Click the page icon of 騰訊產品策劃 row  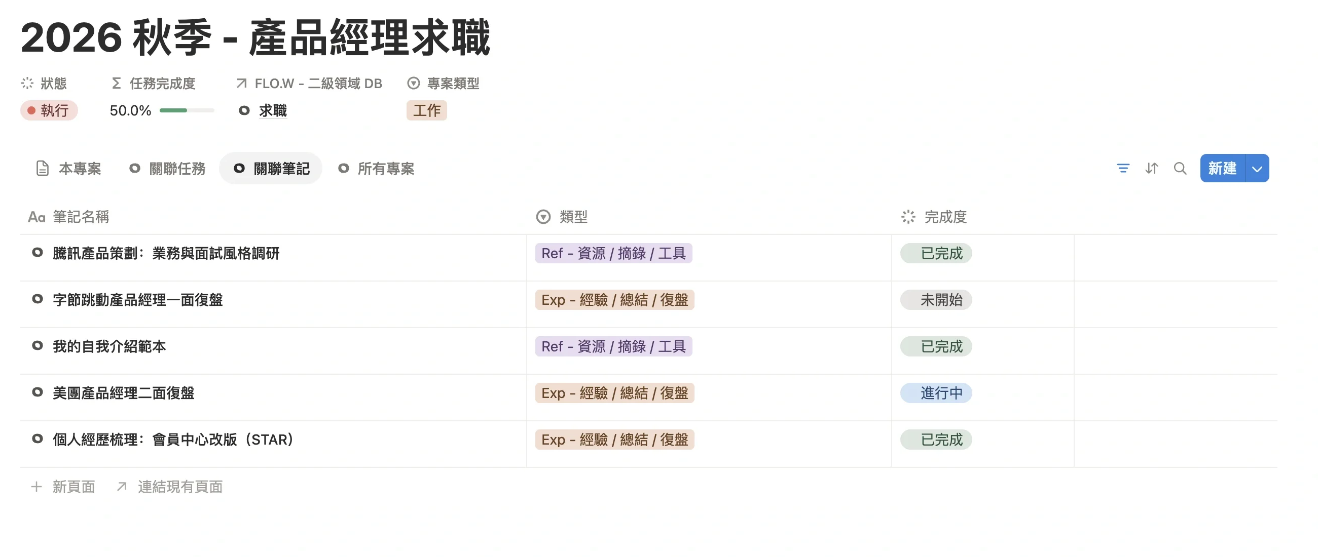coord(38,253)
